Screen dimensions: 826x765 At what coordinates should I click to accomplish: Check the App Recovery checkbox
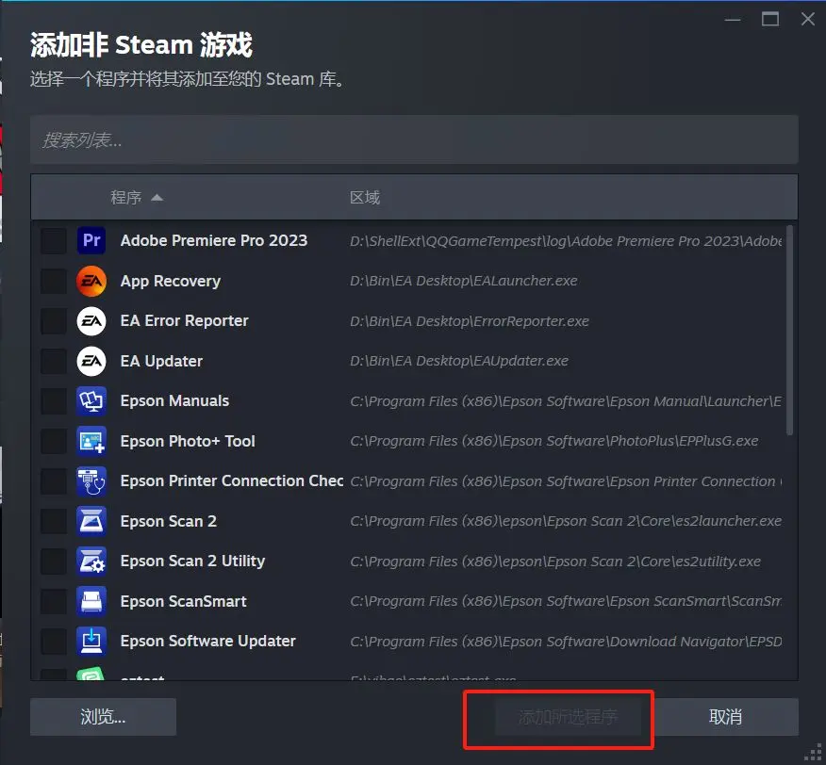tap(53, 281)
